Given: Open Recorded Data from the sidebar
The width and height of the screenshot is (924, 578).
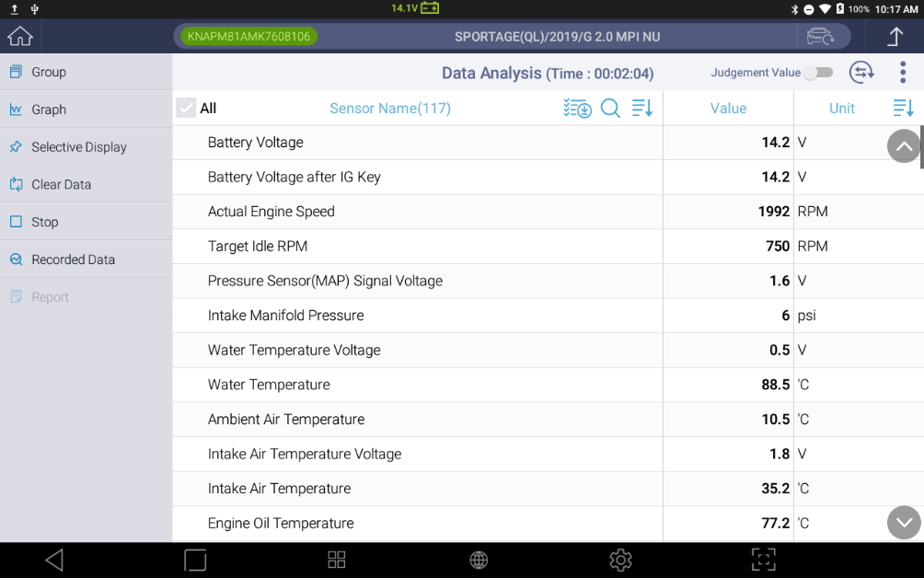Looking at the screenshot, I should click(x=86, y=260).
